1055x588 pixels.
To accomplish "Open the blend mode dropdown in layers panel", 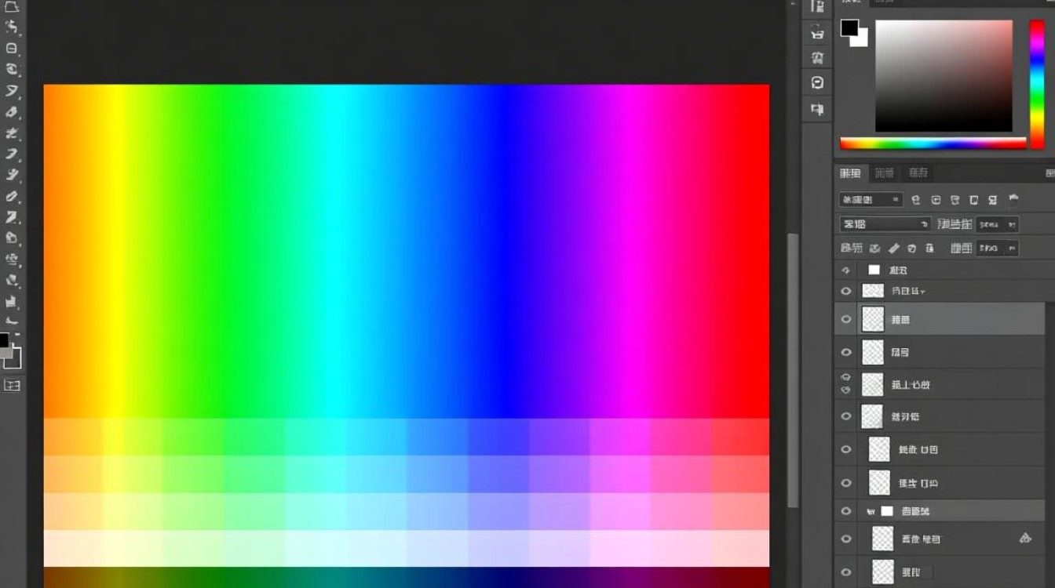I will (x=885, y=224).
